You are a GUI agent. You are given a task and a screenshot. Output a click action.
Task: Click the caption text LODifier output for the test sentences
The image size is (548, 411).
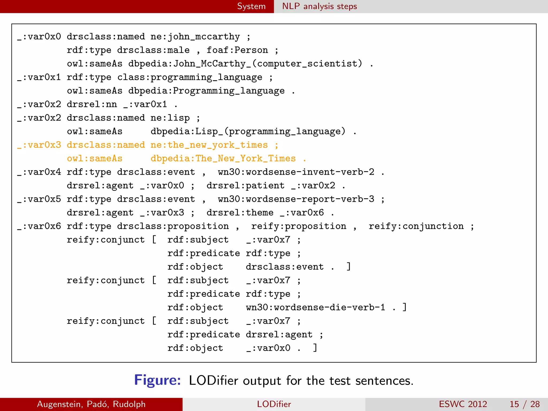click(x=301, y=380)
